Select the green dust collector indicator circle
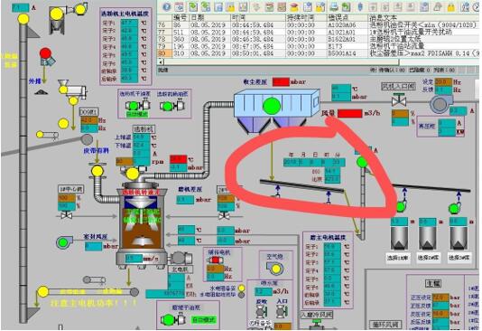This screenshot has width=482, height=331. (272, 106)
